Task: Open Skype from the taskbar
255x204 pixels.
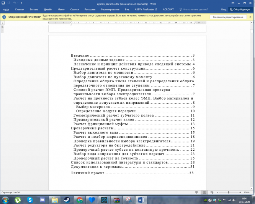Action: click(x=30, y=200)
